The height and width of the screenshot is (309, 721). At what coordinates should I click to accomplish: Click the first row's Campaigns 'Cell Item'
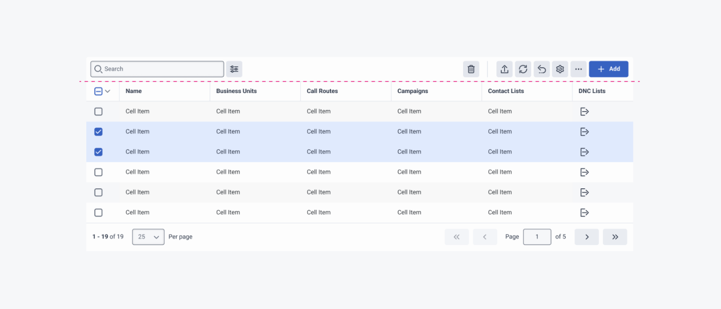[x=409, y=112]
